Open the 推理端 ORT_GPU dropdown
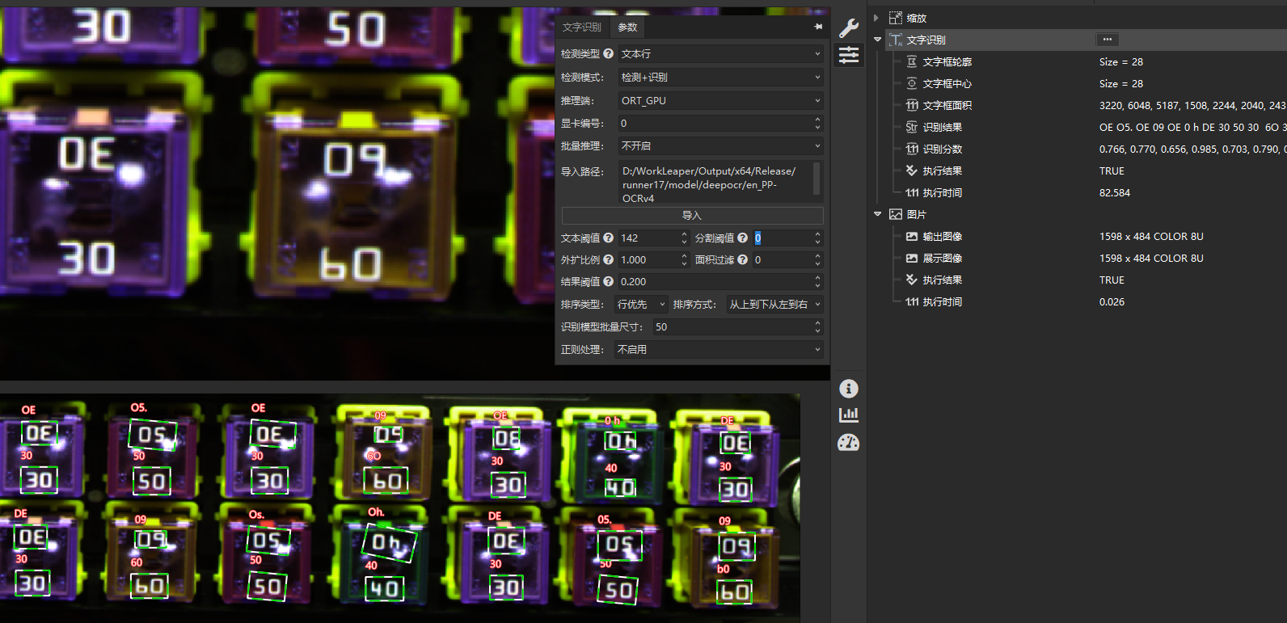The height and width of the screenshot is (623, 1287). coord(720,101)
